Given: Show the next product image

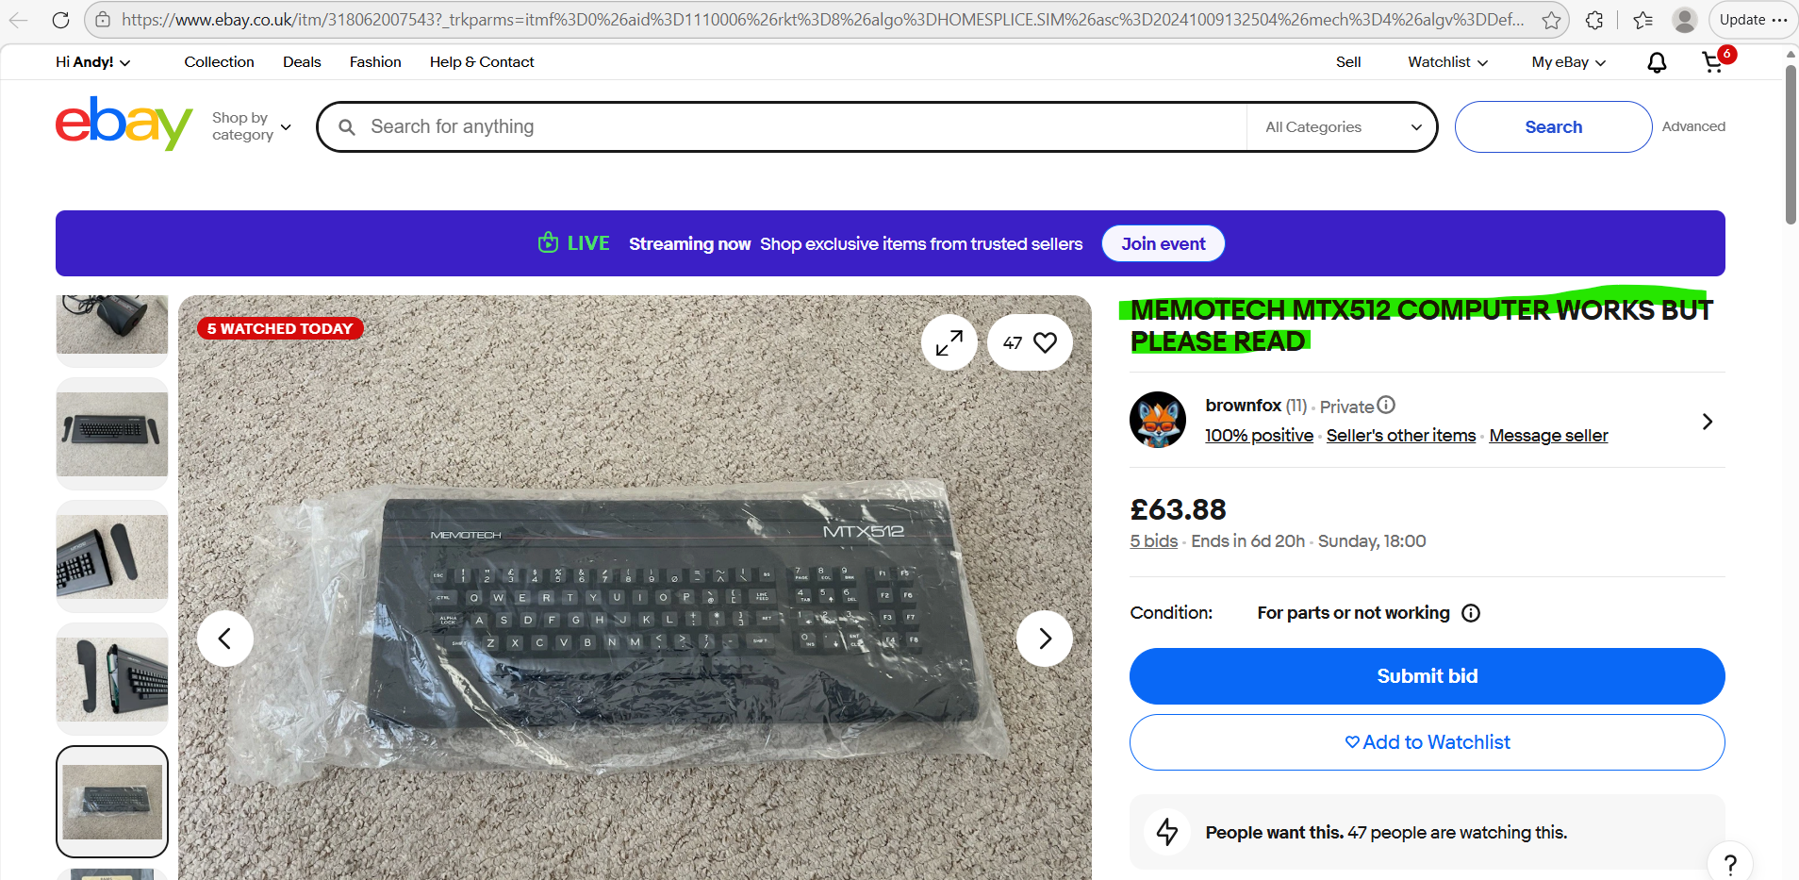Looking at the screenshot, I should click(1044, 639).
